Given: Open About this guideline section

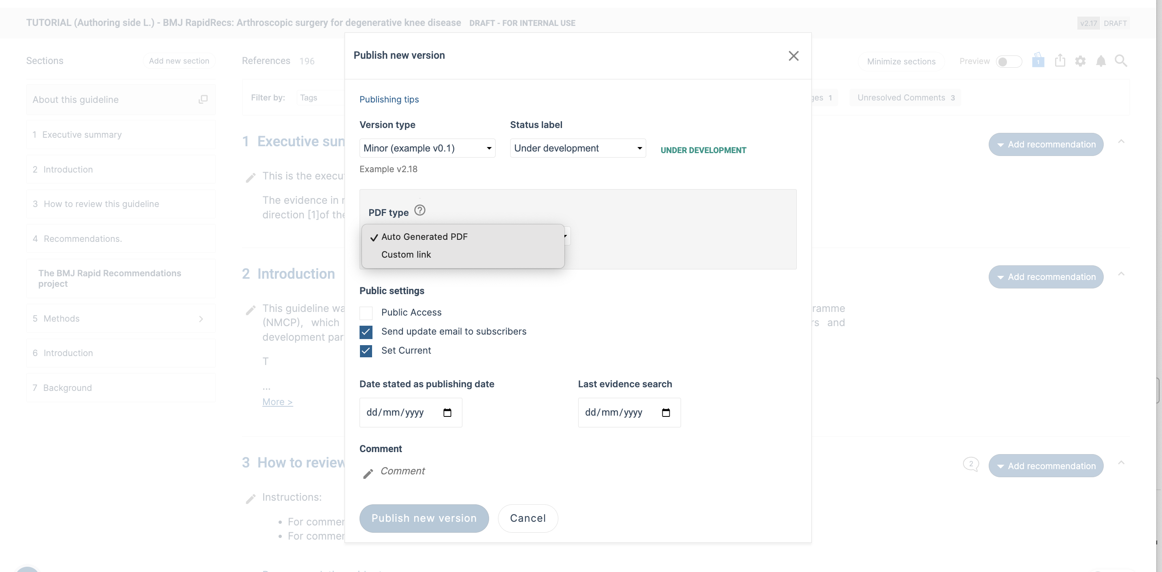Looking at the screenshot, I should (120, 100).
